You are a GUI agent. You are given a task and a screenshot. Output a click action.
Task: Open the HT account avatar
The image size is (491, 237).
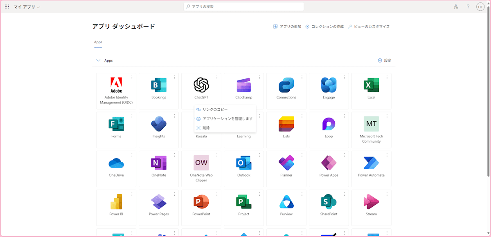480,7
